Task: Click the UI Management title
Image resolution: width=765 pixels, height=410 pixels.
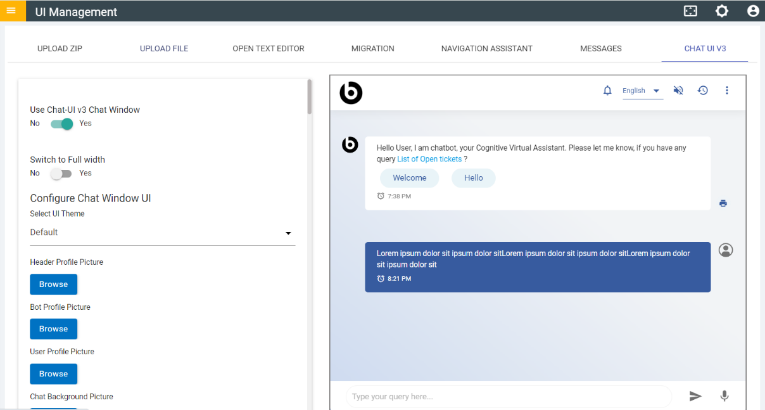Action: click(x=76, y=12)
